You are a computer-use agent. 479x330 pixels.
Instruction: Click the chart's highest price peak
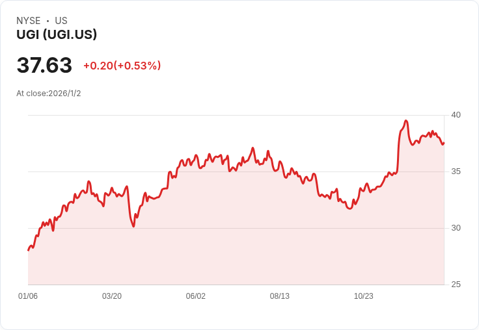tap(406, 121)
